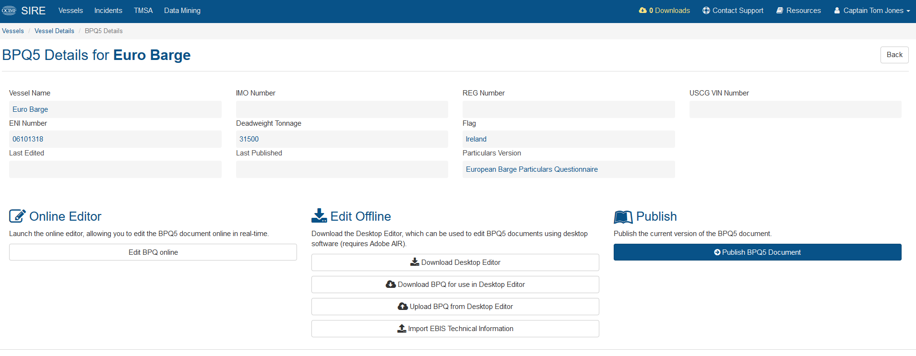Click the Flag field Ireland
Viewport: 916px width, 356px height.
point(569,139)
